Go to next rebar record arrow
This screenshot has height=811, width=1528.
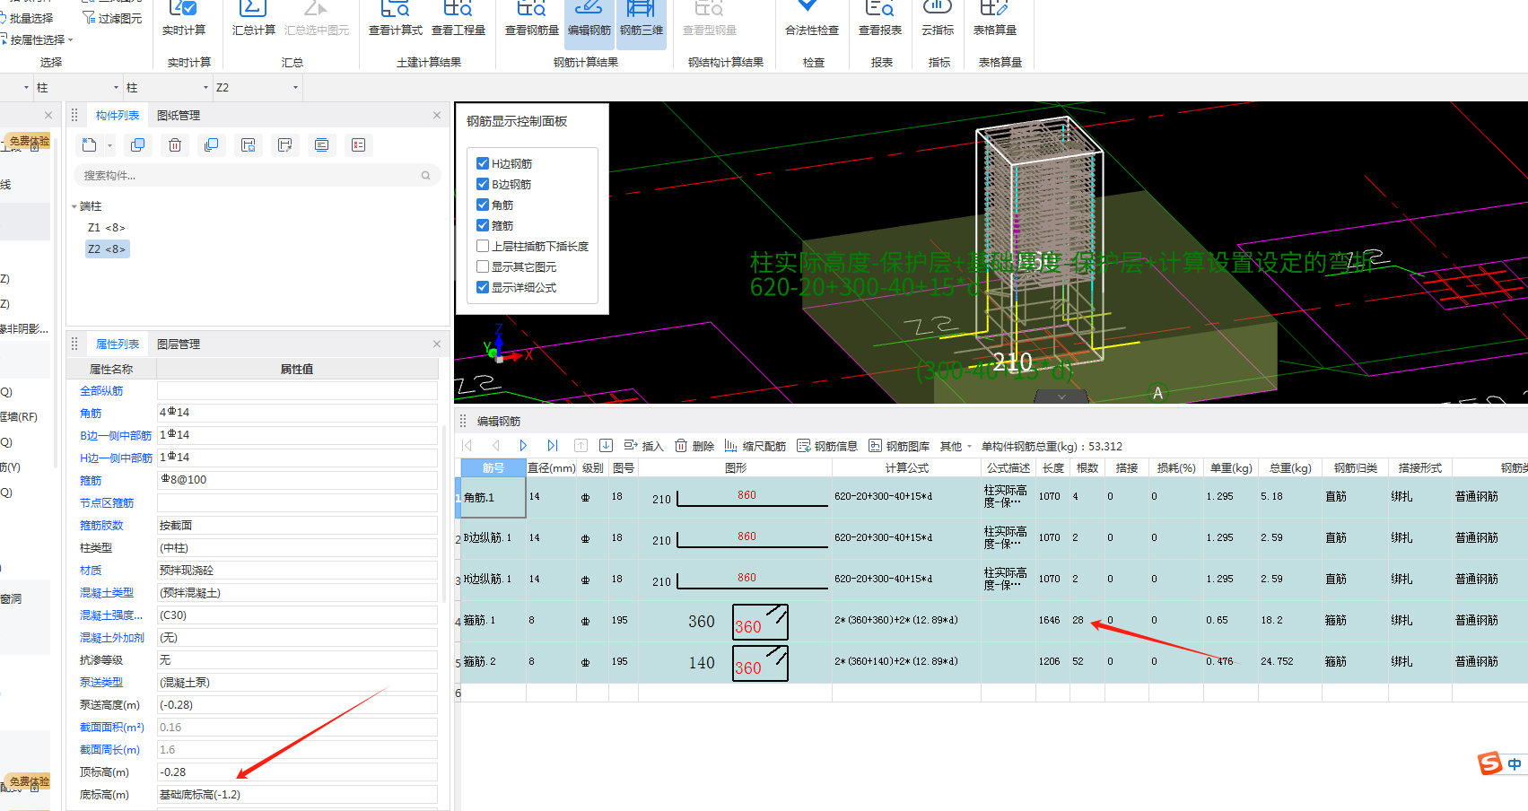tap(523, 446)
